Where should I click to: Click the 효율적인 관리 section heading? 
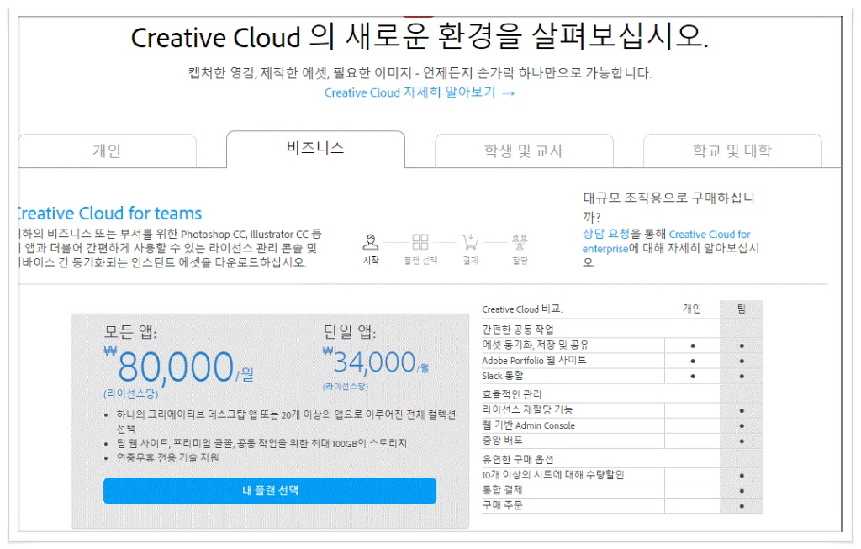(512, 394)
